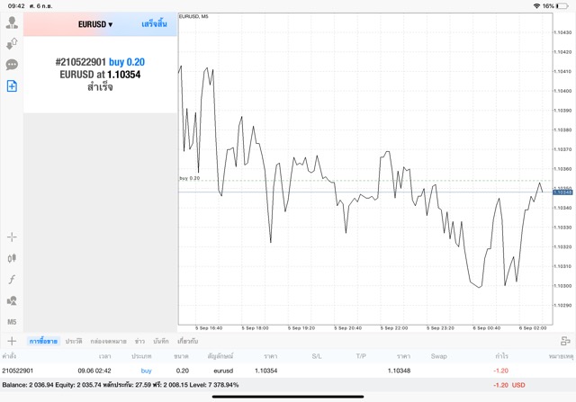Click the 1.10300 price axis label
The image size is (576, 402).
point(562,286)
